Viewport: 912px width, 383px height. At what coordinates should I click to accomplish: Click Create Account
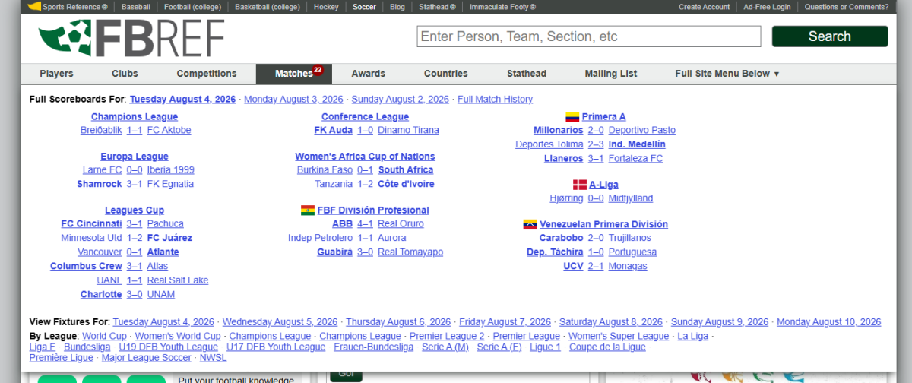point(705,7)
